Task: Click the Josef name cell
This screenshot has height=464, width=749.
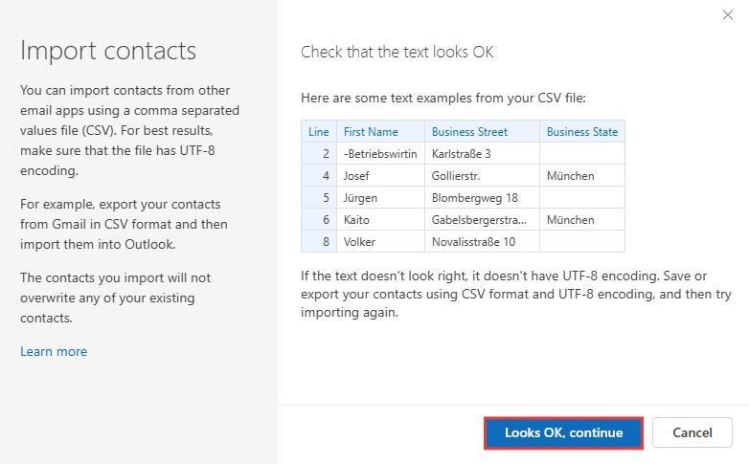Action: (x=356, y=176)
